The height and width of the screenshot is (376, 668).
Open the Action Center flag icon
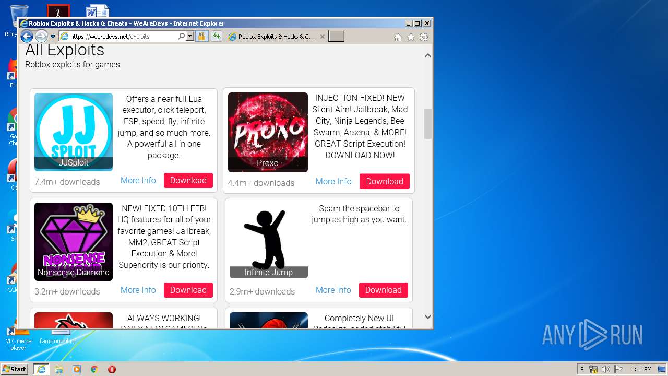(618, 369)
